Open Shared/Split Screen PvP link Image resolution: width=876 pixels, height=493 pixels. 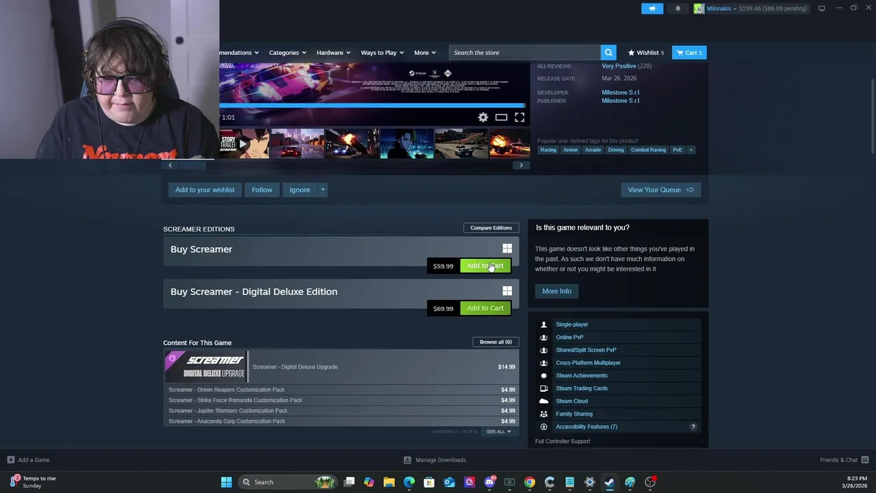[x=586, y=350]
